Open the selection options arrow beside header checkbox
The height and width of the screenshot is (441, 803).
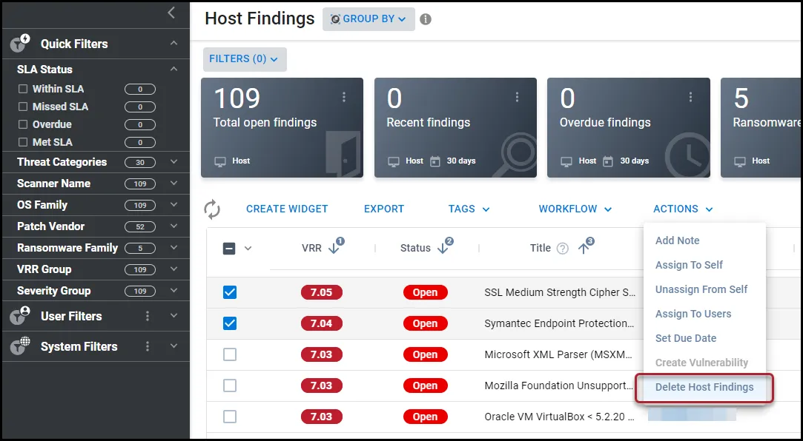tap(248, 249)
